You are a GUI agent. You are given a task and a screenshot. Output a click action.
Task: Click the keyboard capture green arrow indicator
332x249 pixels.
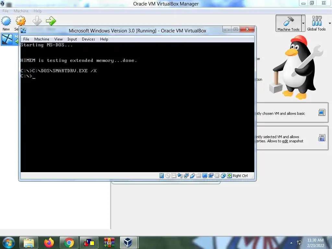[x=229, y=175]
